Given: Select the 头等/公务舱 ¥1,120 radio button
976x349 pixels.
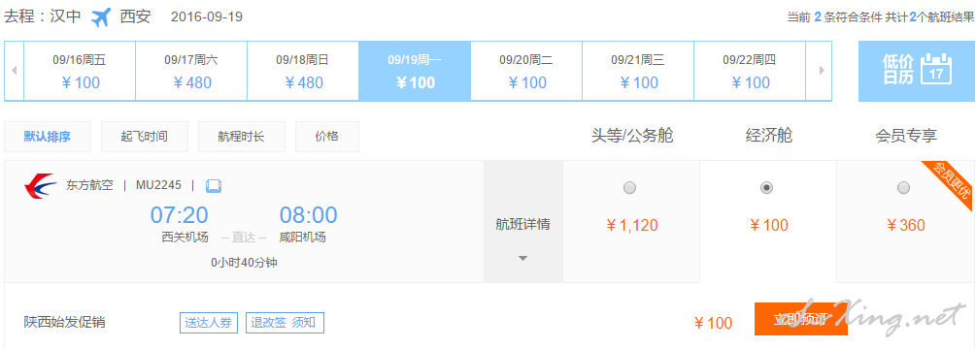Looking at the screenshot, I should pos(630,187).
